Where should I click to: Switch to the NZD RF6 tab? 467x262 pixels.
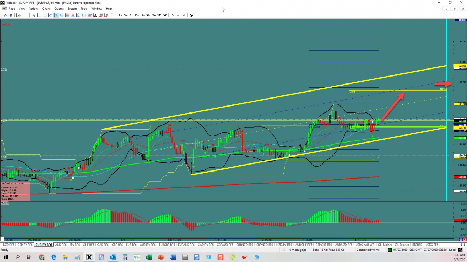tap(8, 245)
